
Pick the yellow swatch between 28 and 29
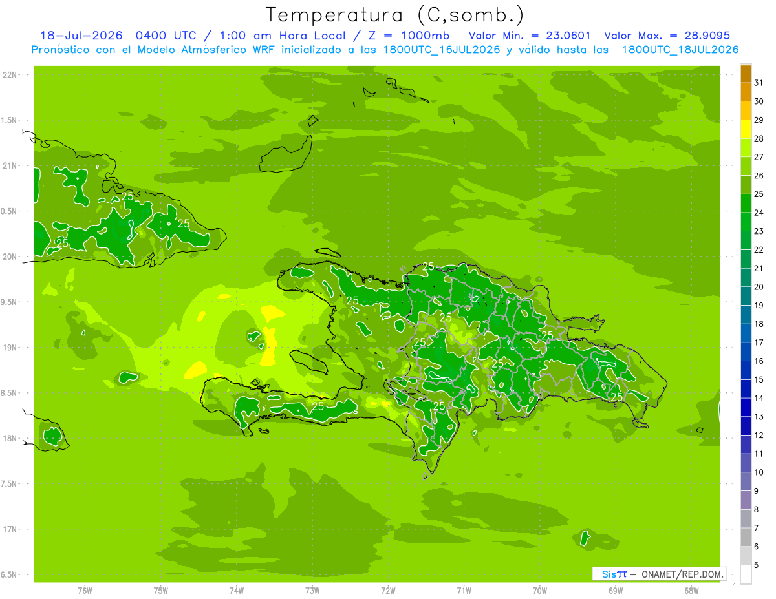pyautogui.click(x=746, y=129)
